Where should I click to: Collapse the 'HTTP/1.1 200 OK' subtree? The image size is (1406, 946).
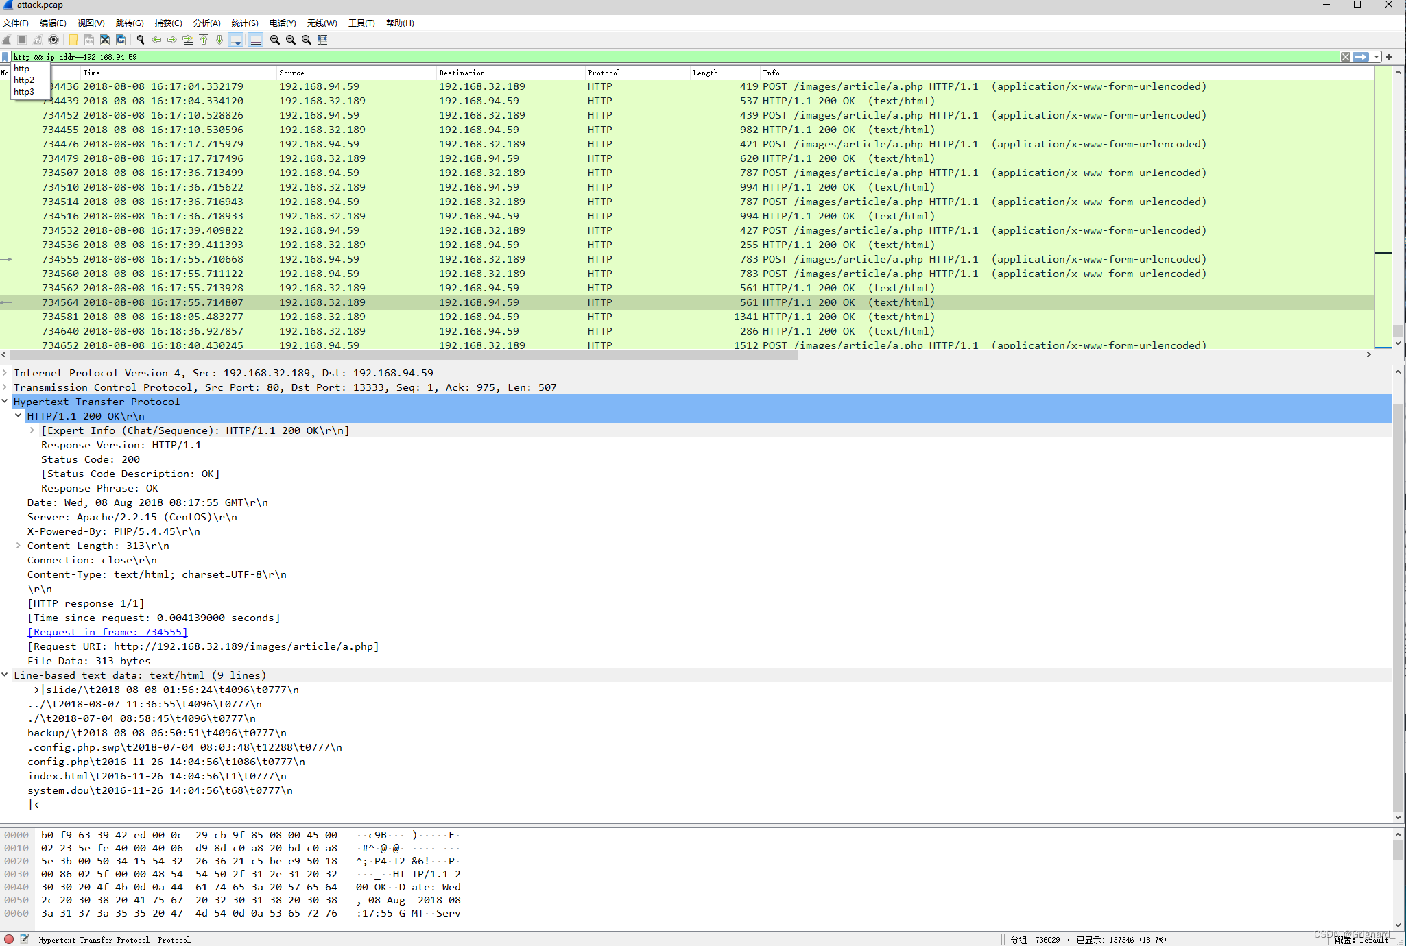pyautogui.click(x=19, y=416)
